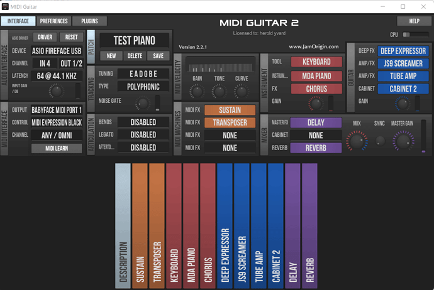
Task: Open the ASIO FIREFACE USB device dropdown
Action: 57,51
